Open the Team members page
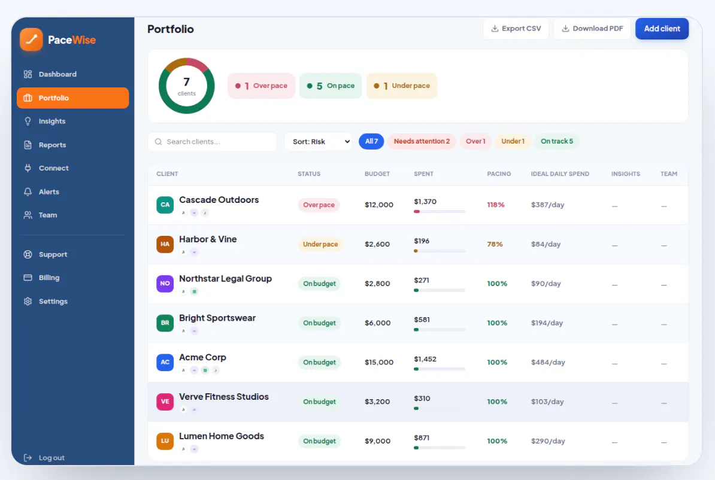This screenshot has width=715, height=480. (72, 215)
